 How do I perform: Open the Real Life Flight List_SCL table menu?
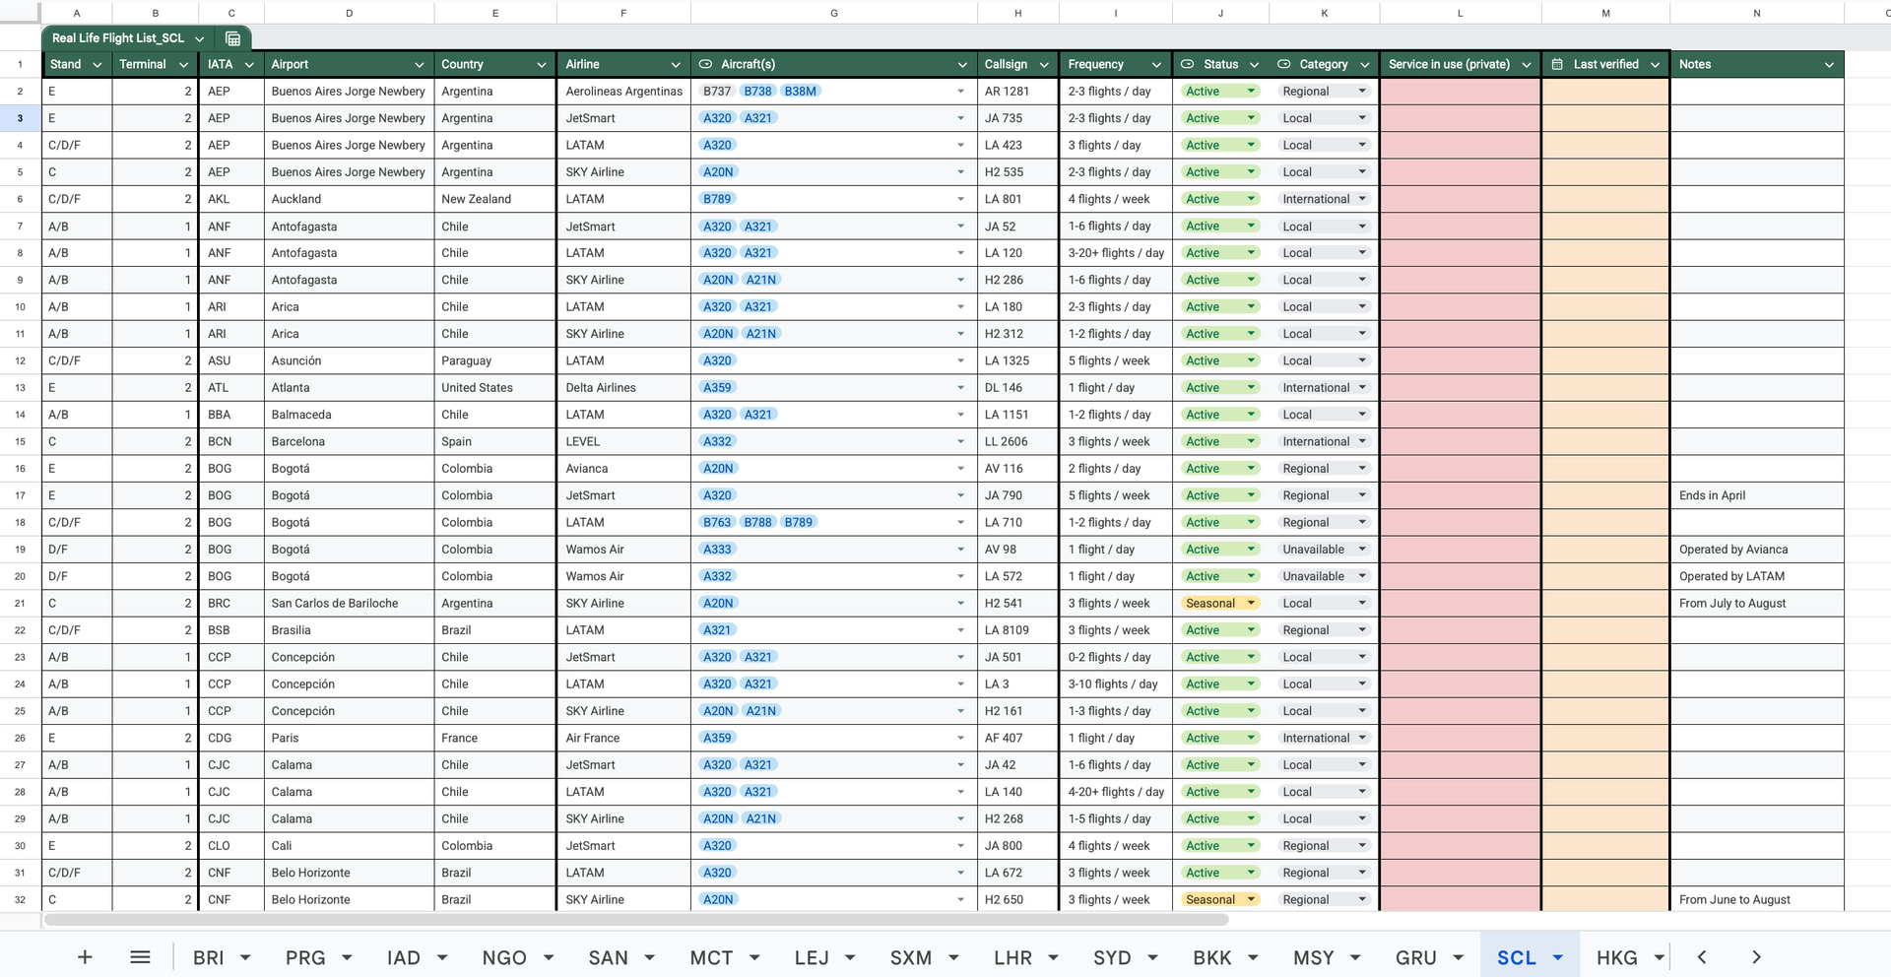click(200, 38)
